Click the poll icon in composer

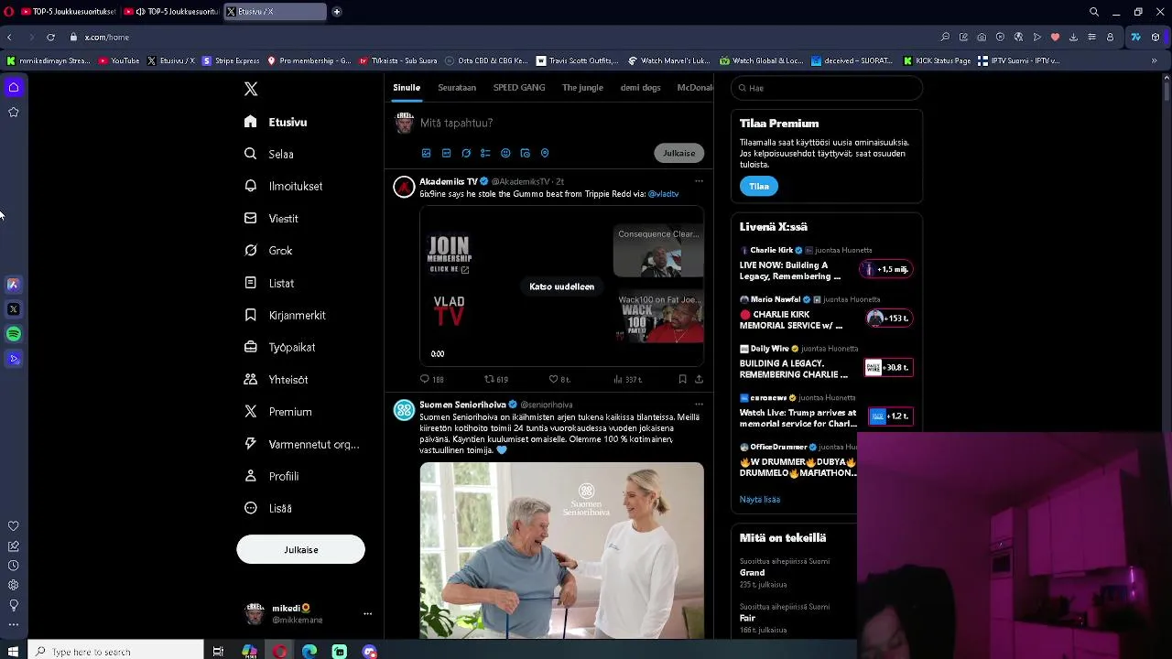[x=485, y=153]
